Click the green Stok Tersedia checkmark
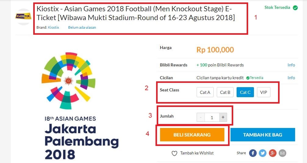This screenshot has height=163, width=307. point(295,8)
